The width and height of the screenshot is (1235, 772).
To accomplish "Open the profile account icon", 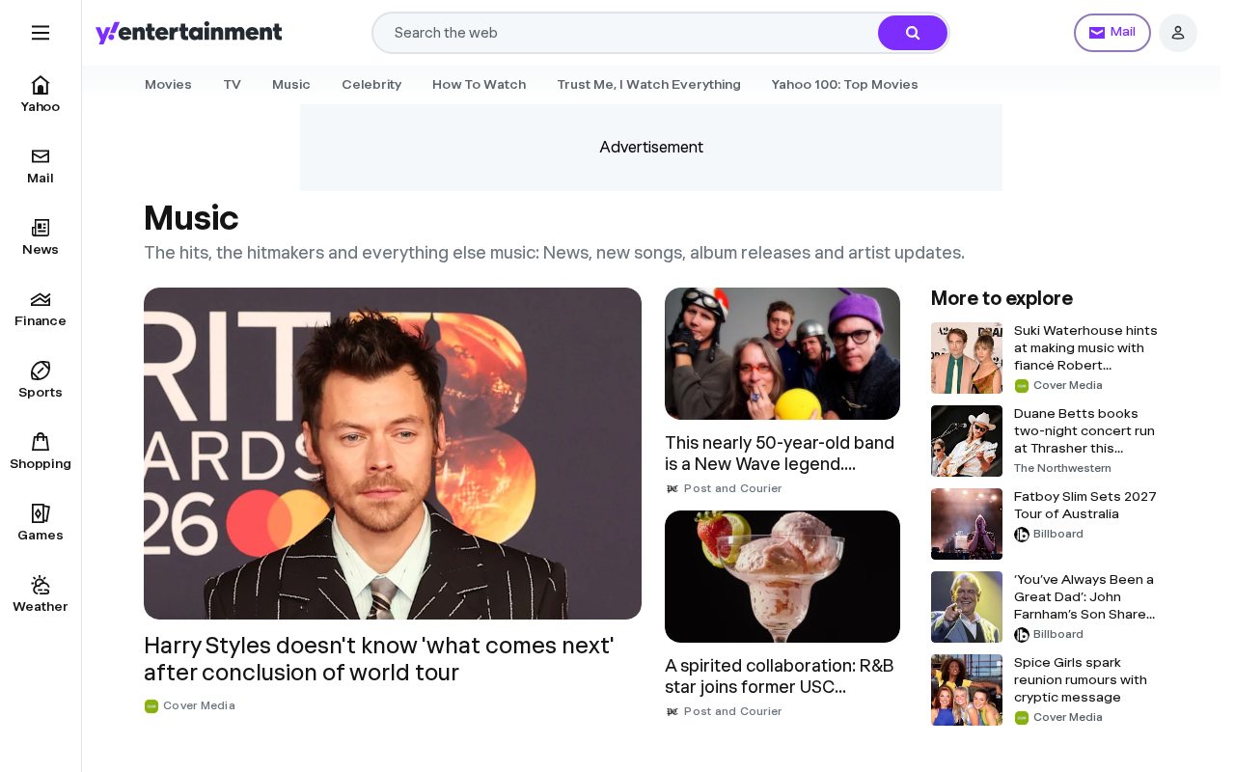I will tap(1178, 33).
